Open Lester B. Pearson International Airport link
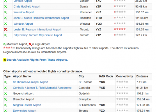156x112 pixels. (37, 30)
